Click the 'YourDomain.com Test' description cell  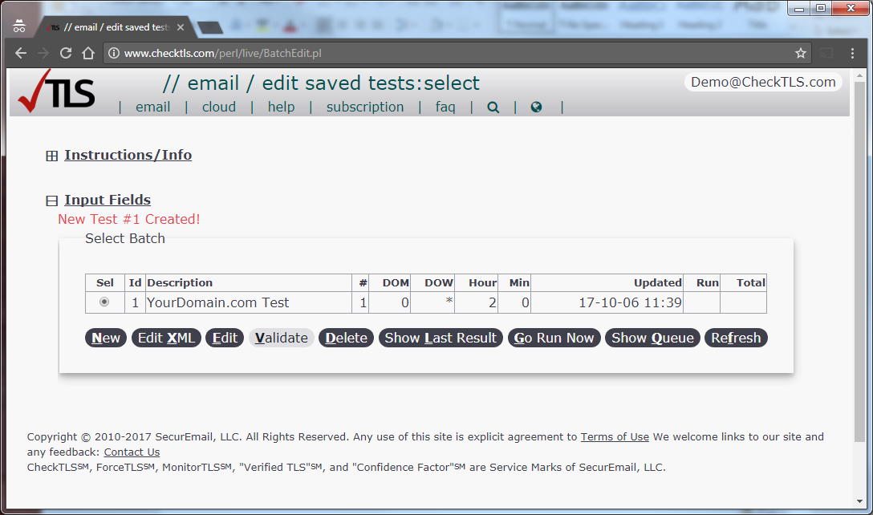[x=248, y=302]
